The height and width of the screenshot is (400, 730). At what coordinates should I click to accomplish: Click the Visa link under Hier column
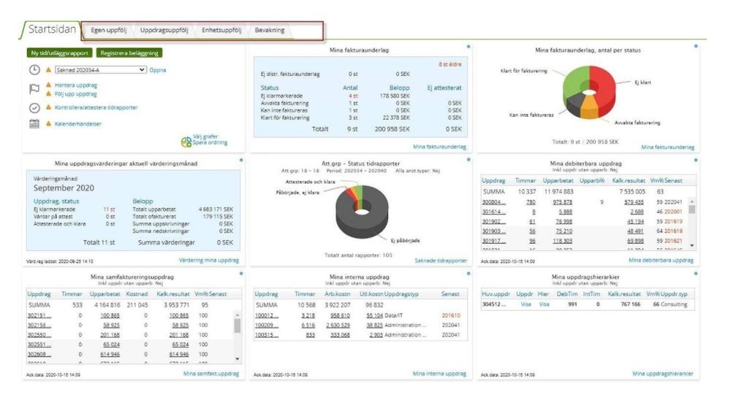[x=544, y=304]
